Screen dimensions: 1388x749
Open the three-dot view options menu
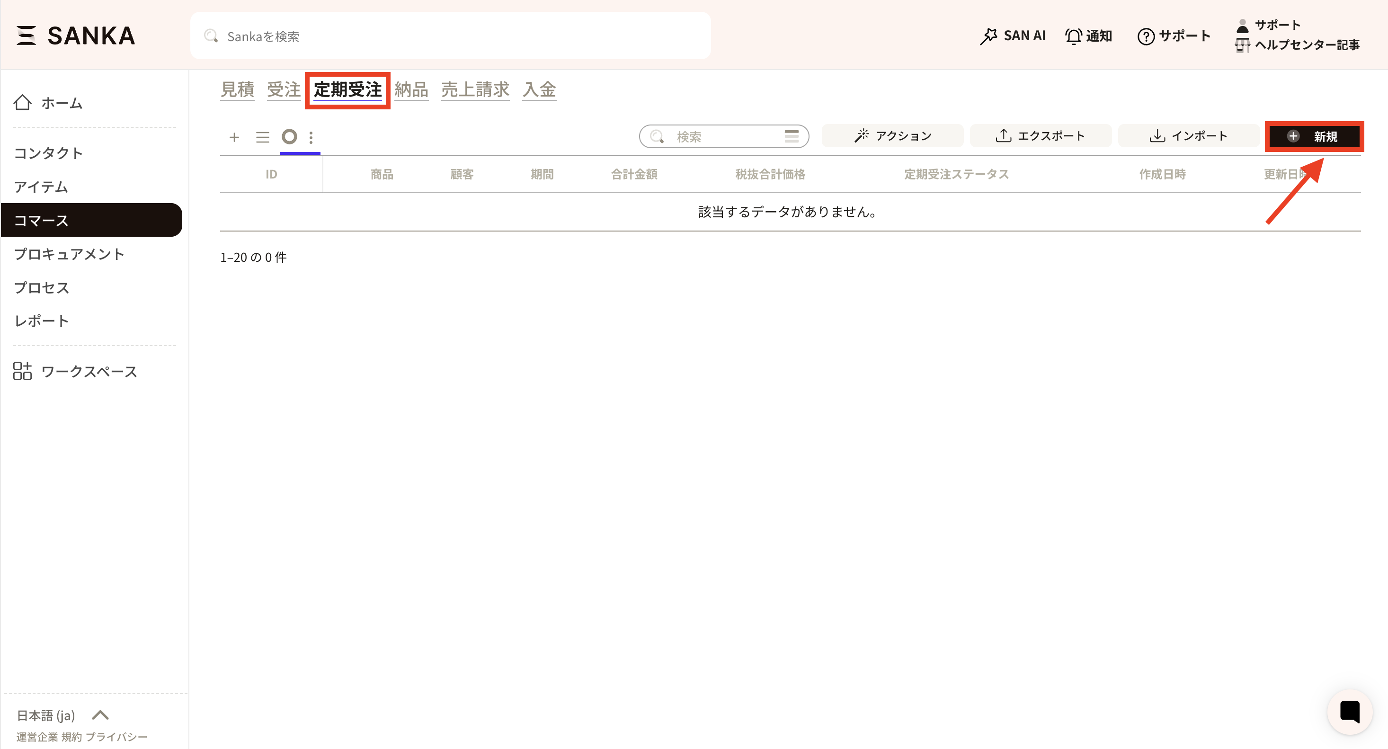[311, 137]
